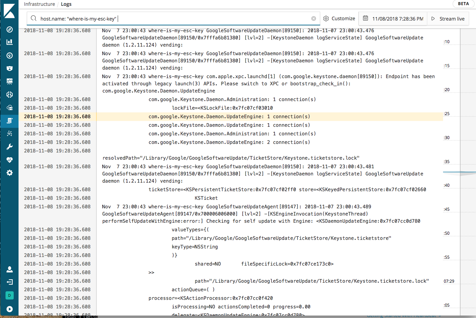Image resolution: width=476 pixels, height=318 pixels.
Task: Jump to the :50 minimap time marker
Action: (x=446, y=233)
